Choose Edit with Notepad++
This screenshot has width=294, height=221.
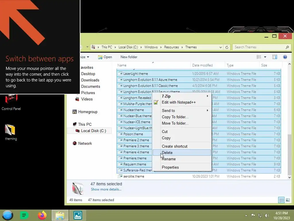(x=181, y=102)
